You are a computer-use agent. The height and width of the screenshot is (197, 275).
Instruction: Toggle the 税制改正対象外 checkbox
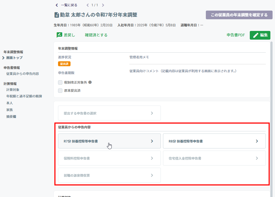coord(60,82)
